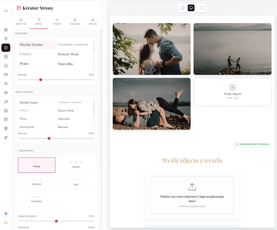Open the music note sidebar icon
Image resolution: width=277 pixels, height=230 pixels.
(6, 102)
